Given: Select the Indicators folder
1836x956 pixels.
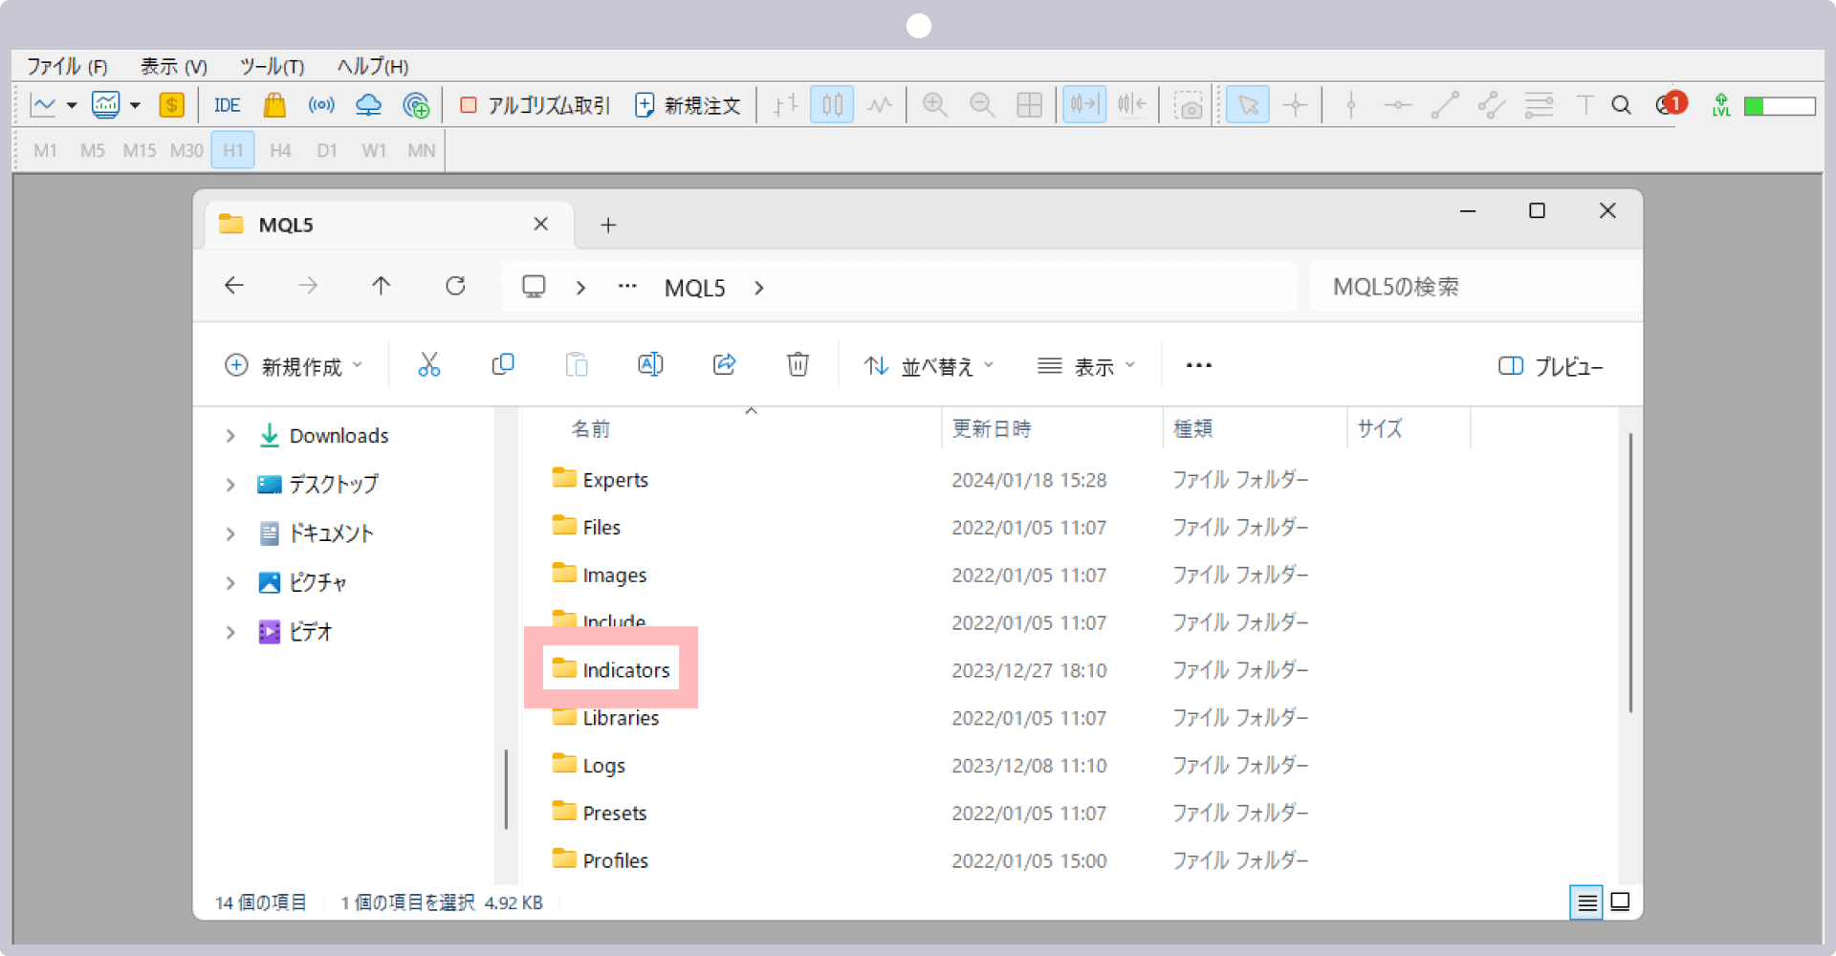Looking at the screenshot, I should (x=611, y=670).
